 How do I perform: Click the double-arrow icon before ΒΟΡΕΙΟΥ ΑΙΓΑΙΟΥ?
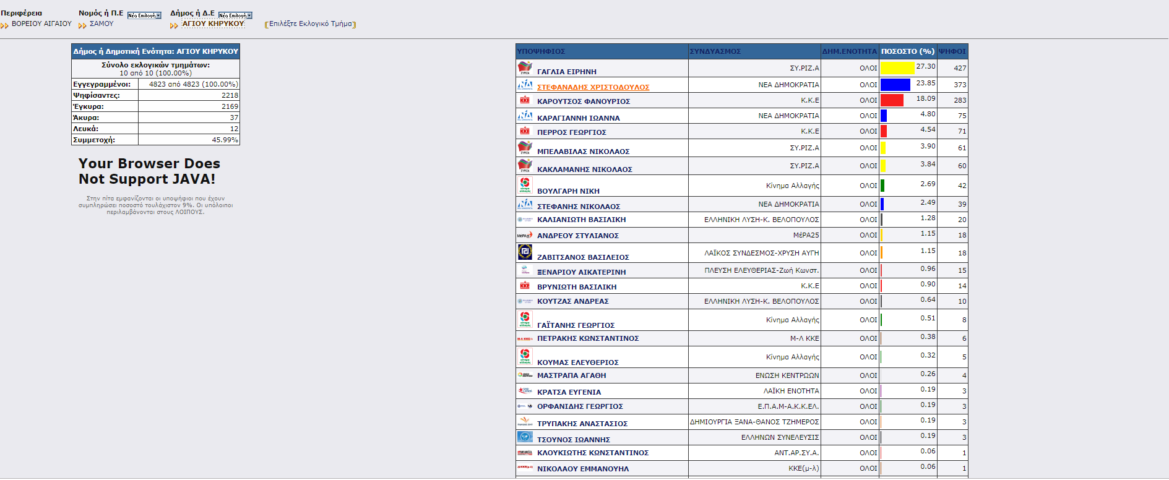tap(5, 25)
